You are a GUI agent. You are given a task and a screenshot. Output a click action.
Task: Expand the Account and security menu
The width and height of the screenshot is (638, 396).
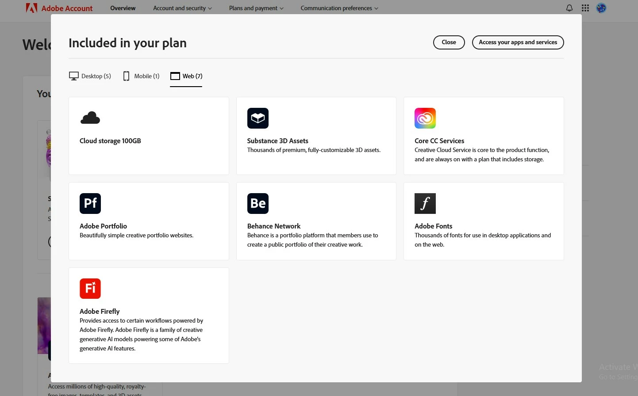[x=182, y=8]
